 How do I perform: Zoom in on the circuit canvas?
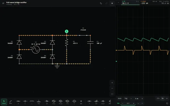tap(112, 83)
